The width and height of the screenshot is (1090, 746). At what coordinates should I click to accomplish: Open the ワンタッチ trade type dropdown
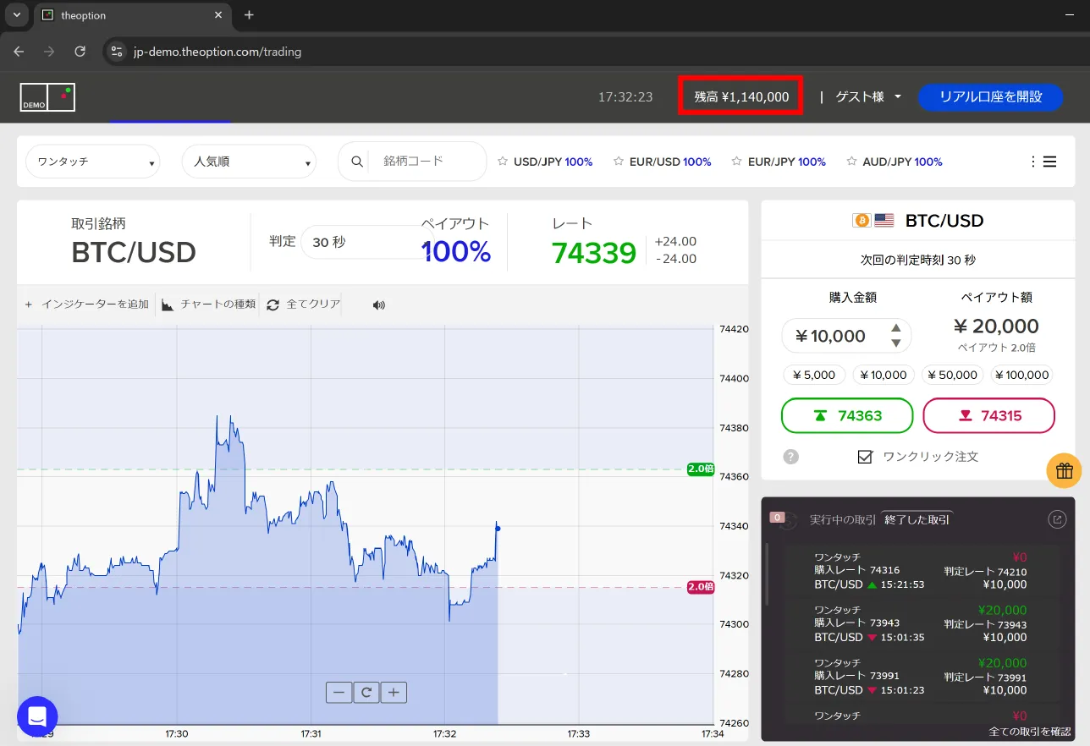coord(92,162)
